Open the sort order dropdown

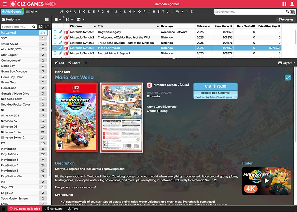click(x=69, y=19)
